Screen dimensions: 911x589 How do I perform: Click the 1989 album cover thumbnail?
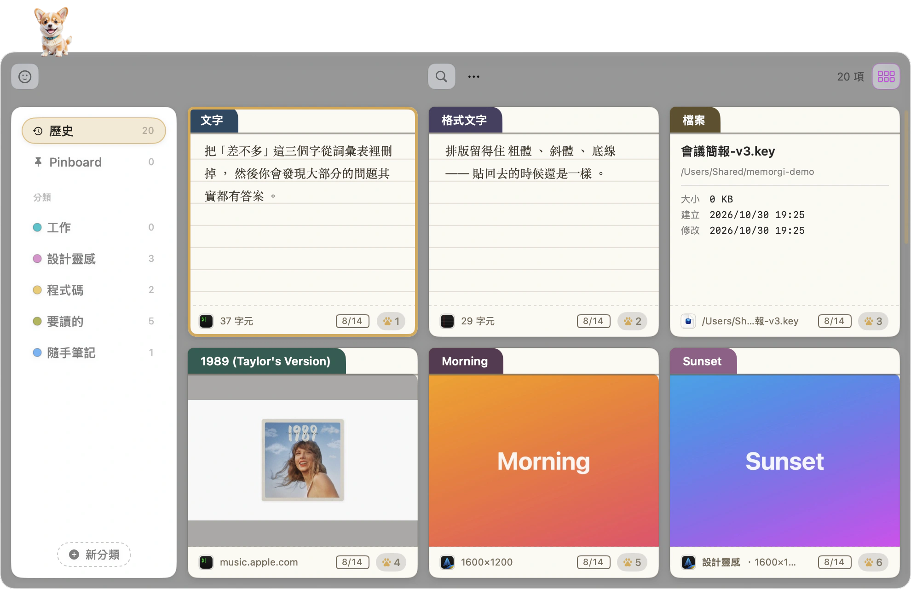pos(303,460)
